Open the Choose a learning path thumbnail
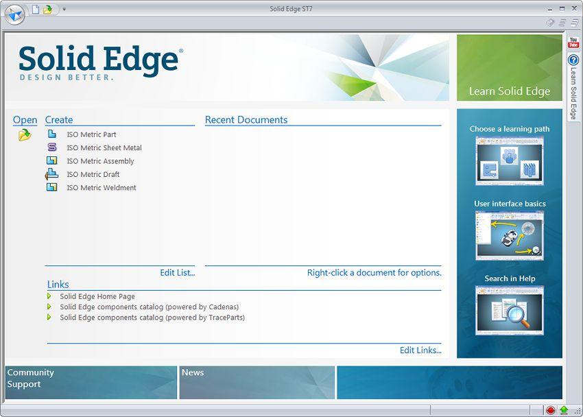Screen dimensions: 583x417 point(510,161)
